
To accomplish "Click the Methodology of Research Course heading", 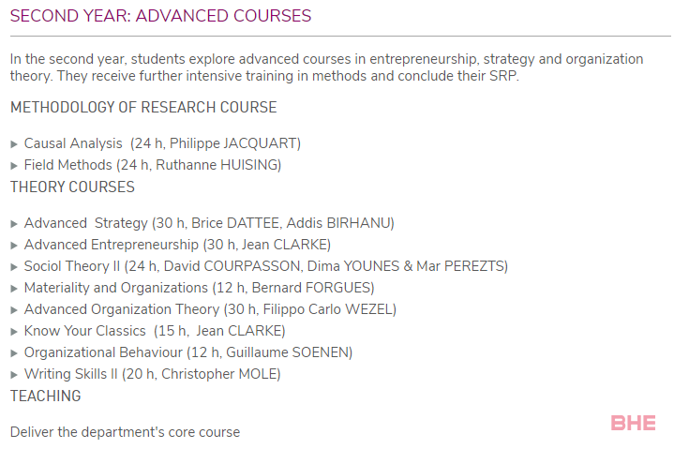I will 143,107.
